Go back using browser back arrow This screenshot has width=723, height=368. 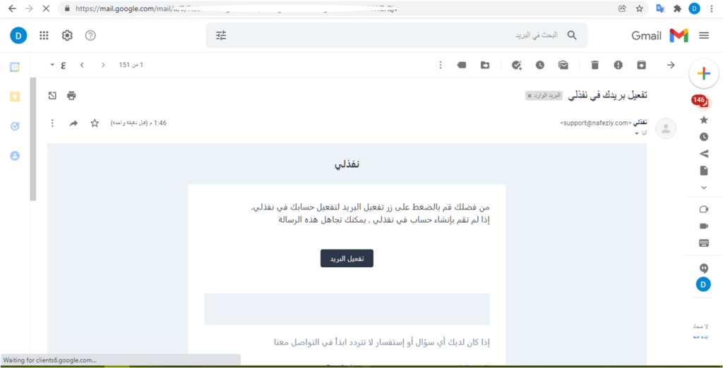pyautogui.click(x=12, y=8)
